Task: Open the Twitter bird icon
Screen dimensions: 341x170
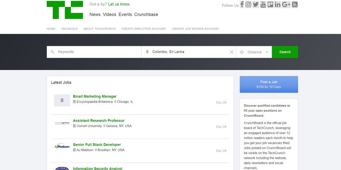Action: click(256, 4)
